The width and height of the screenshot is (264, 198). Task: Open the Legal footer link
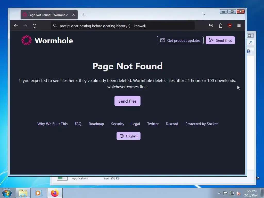[136, 124]
